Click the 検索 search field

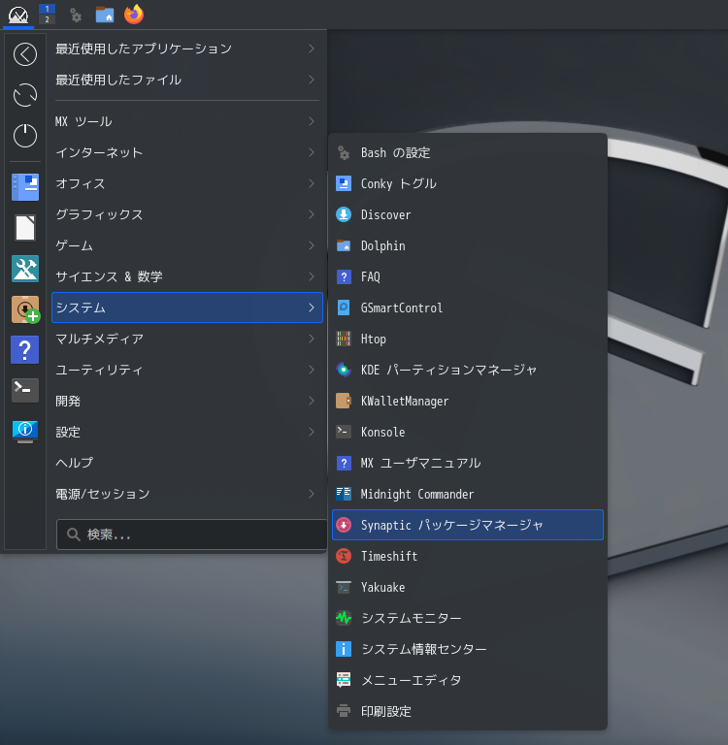click(x=191, y=534)
